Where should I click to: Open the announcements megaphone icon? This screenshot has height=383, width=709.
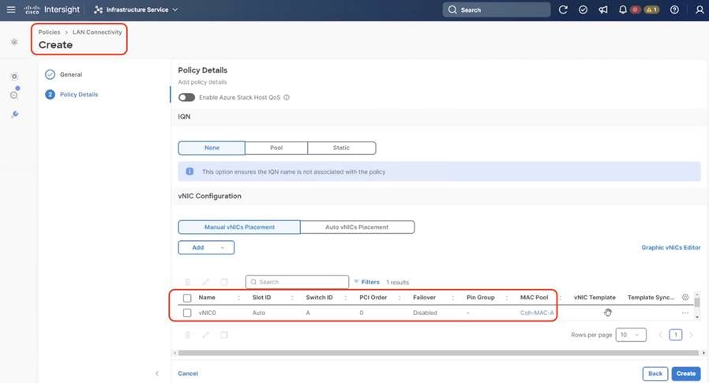pyautogui.click(x=603, y=9)
